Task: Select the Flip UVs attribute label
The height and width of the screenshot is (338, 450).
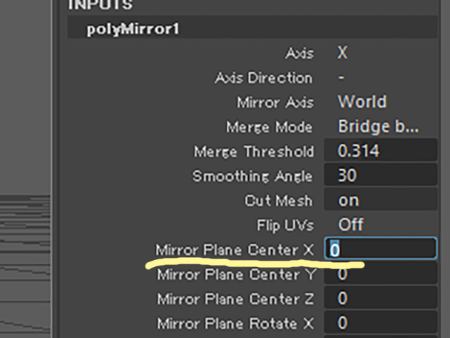Action: 285,225
